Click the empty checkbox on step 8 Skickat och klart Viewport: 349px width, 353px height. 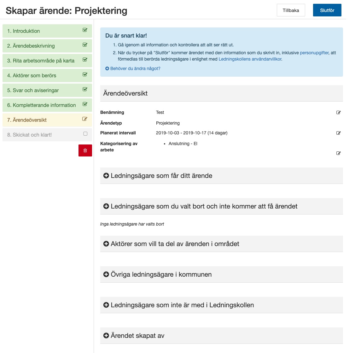84,133
